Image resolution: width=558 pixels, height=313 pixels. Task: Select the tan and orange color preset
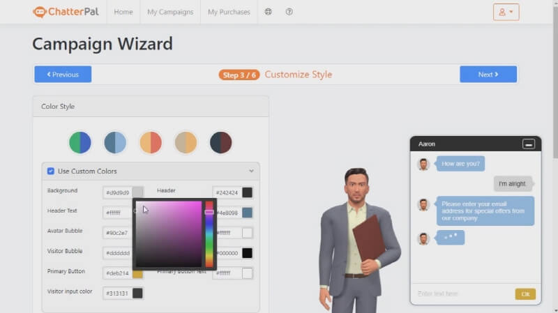[186, 142]
